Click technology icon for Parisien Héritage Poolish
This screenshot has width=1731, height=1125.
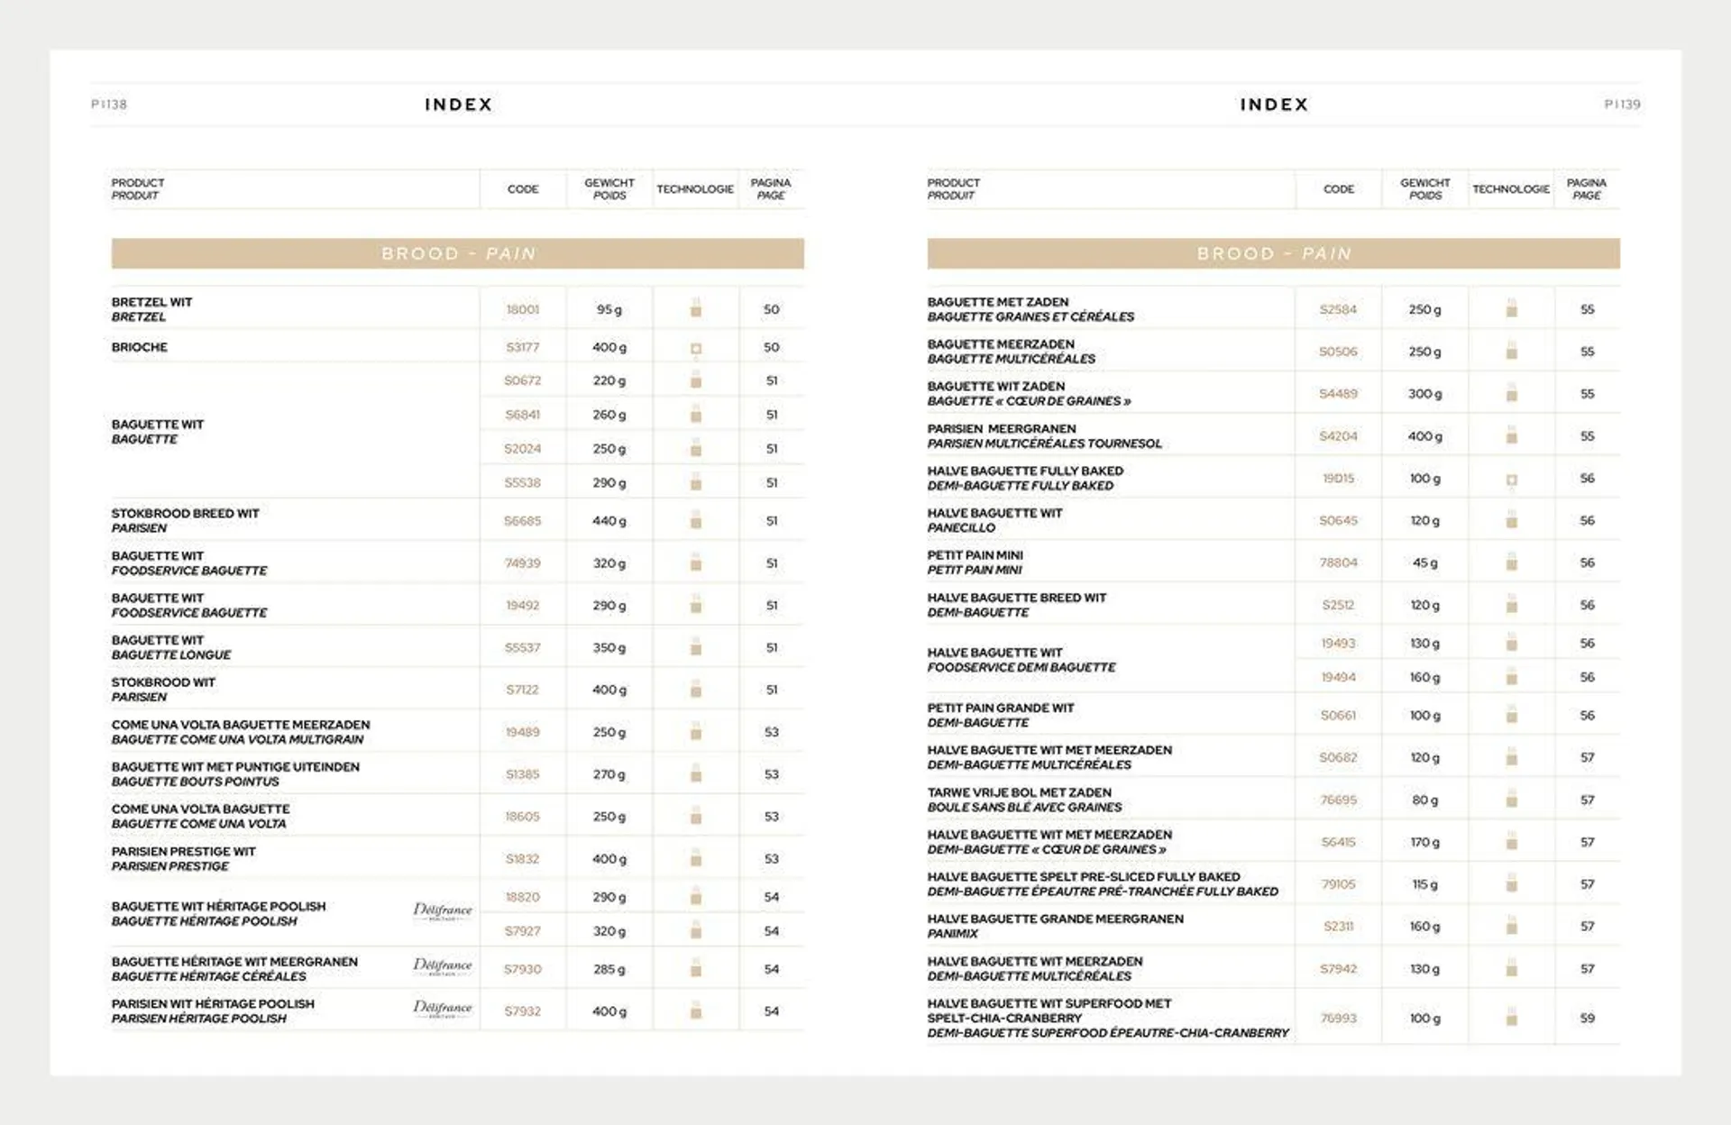696,1011
